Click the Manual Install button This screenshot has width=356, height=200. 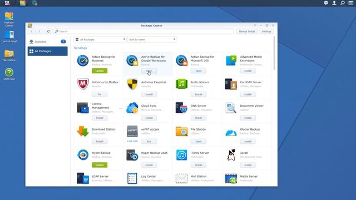pos(247,31)
